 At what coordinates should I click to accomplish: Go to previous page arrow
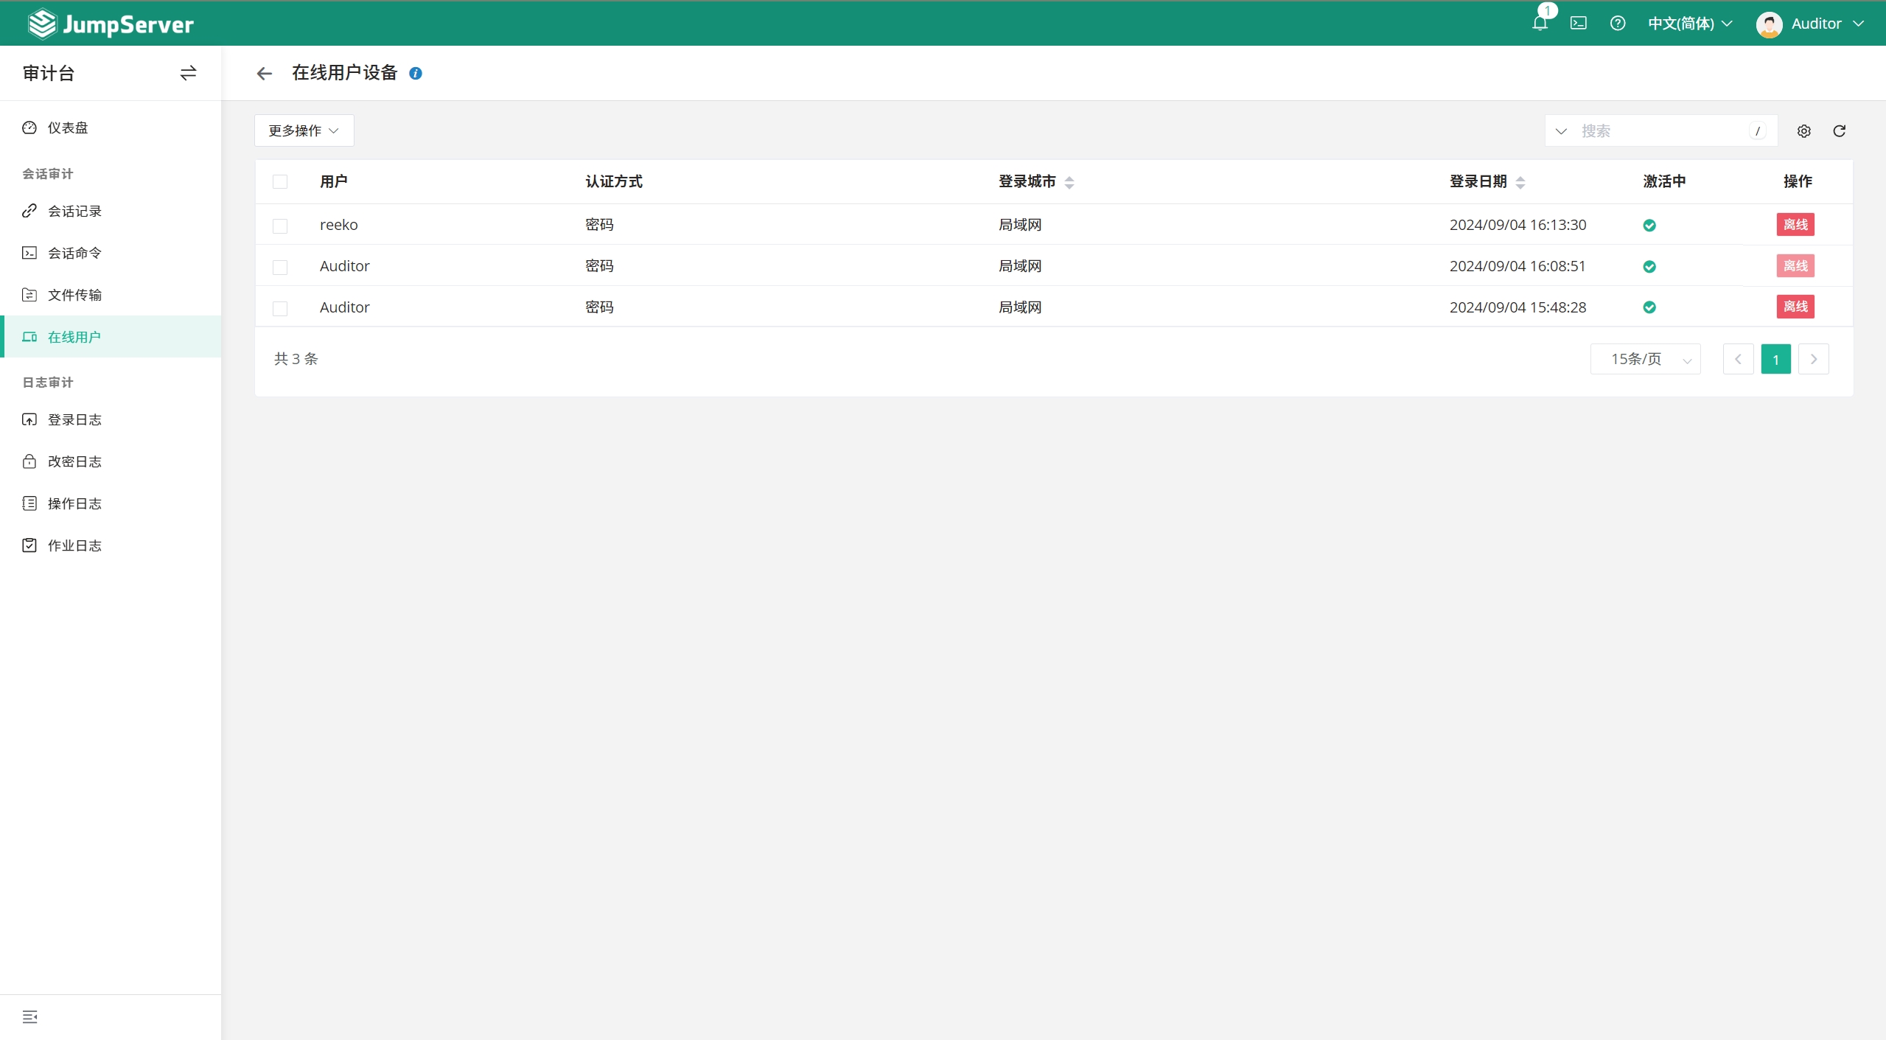(1738, 359)
